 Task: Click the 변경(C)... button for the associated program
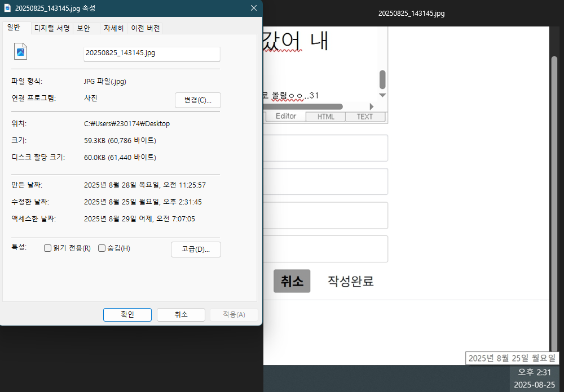click(197, 100)
